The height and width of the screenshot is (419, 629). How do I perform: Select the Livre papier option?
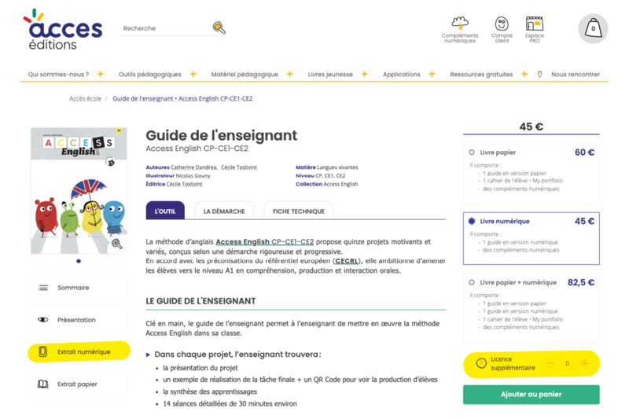(x=472, y=153)
